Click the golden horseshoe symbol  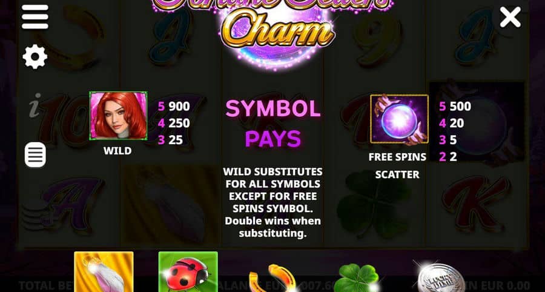pyautogui.click(x=273, y=279)
